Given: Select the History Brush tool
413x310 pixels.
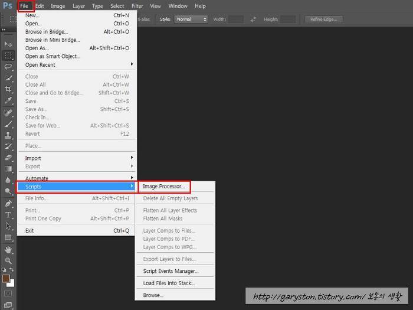Looking at the screenshot, I should click(x=8, y=146).
